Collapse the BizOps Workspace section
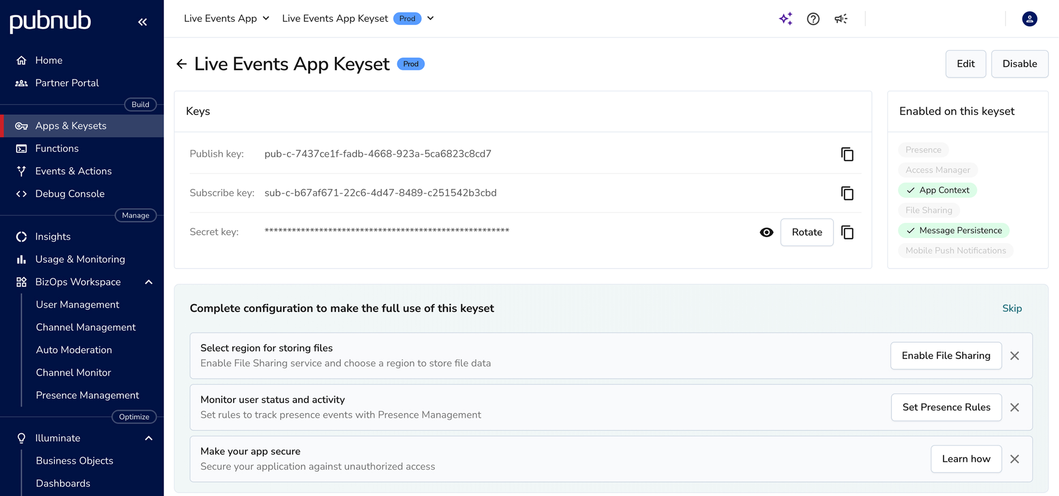 (149, 282)
